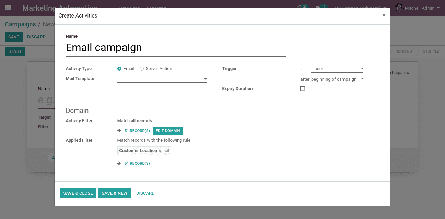Image resolution: width=445 pixels, height=219 pixels.
Task: Click Marketing Automation app title
Action: point(60,8)
